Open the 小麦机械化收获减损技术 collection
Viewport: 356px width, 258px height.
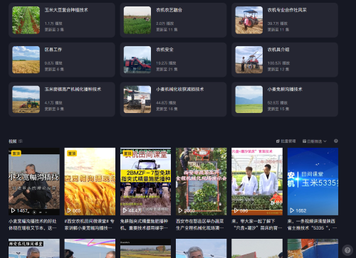tap(173, 100)
